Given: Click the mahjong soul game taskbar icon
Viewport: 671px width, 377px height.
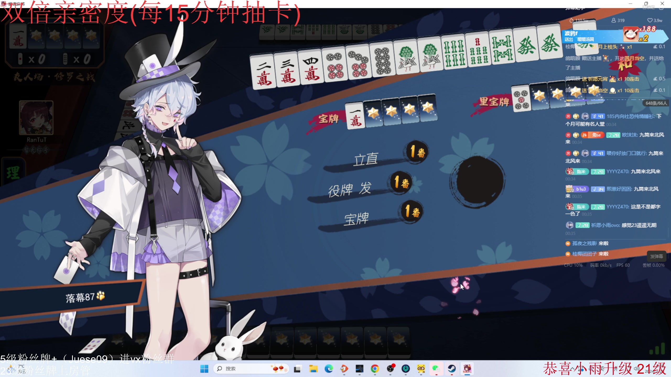Looking at the screenshot, I should pos(467,369).
